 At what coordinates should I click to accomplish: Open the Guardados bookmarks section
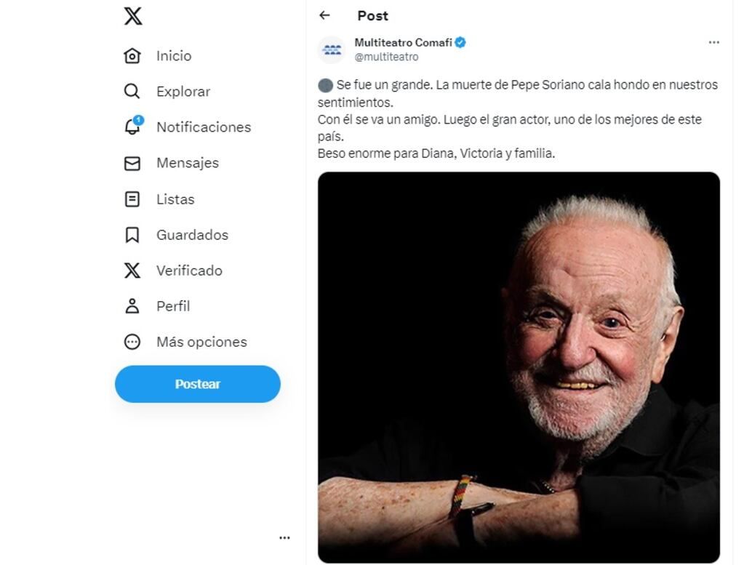tap(191, 234)
